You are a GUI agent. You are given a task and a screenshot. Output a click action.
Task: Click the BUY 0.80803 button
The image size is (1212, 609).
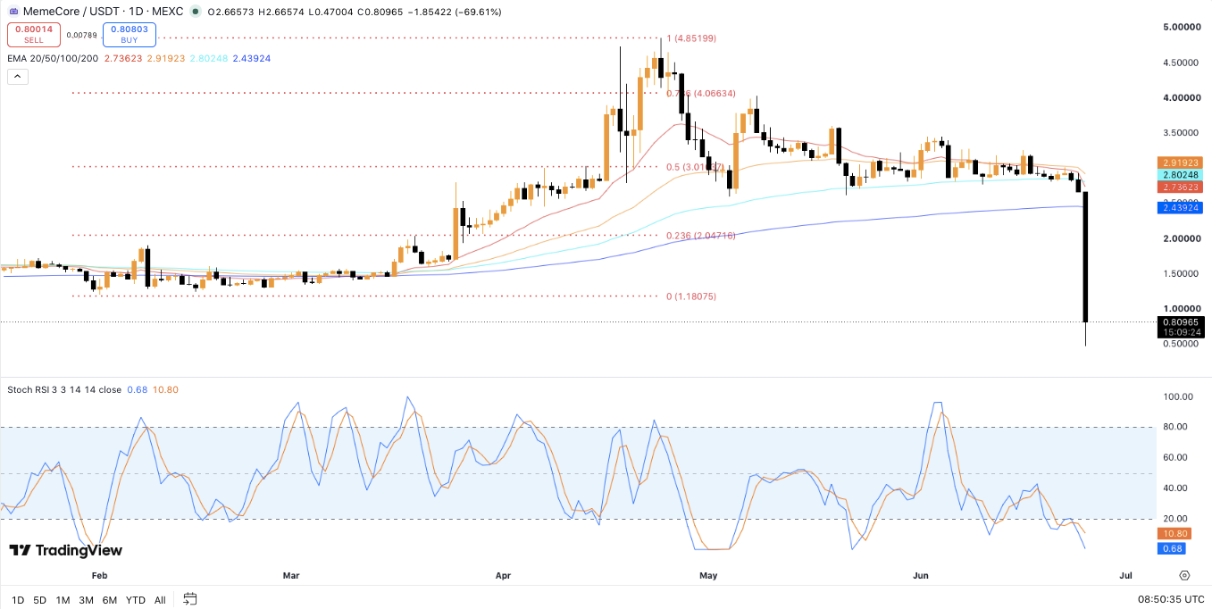pyautogui.click(x=130, y=35)
